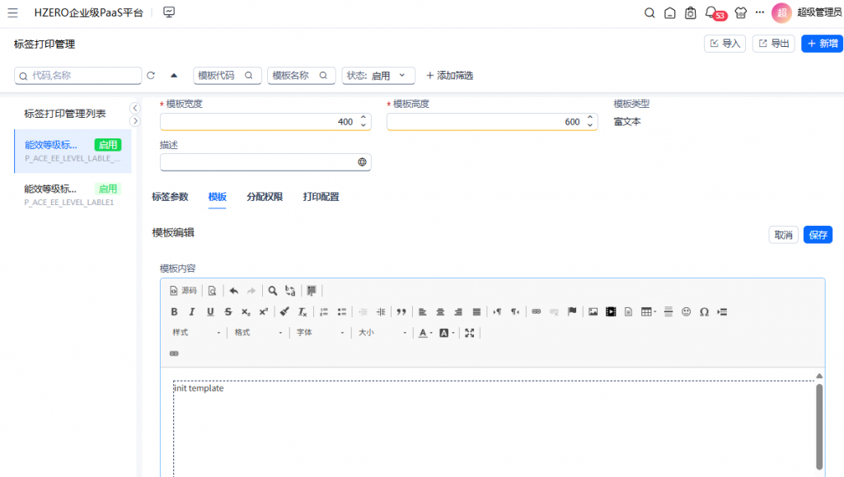Insert an image using the image icon
Viewport: 844px width, 477px height.
(593, 311)
